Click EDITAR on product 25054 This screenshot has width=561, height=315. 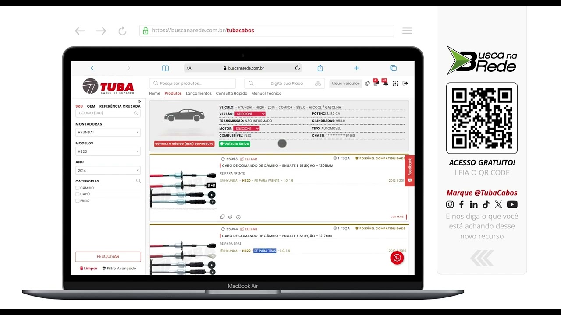pyautogui.click(x=249, y=229)
